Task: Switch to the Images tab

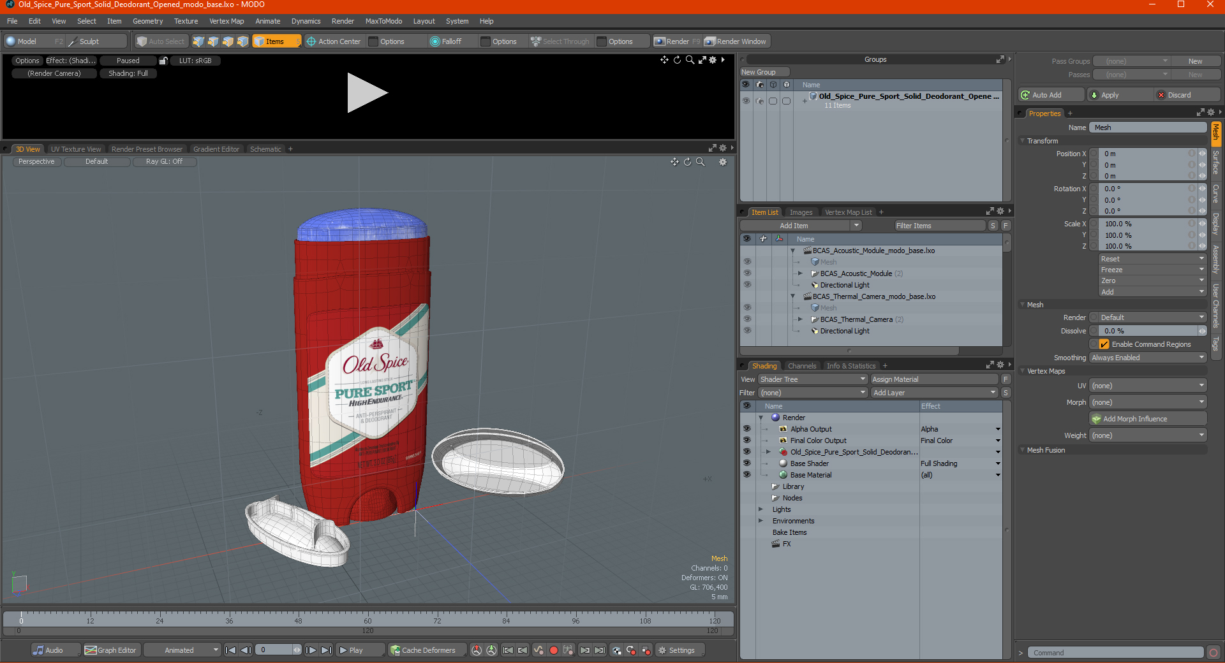Action: [x=801, y=212]
